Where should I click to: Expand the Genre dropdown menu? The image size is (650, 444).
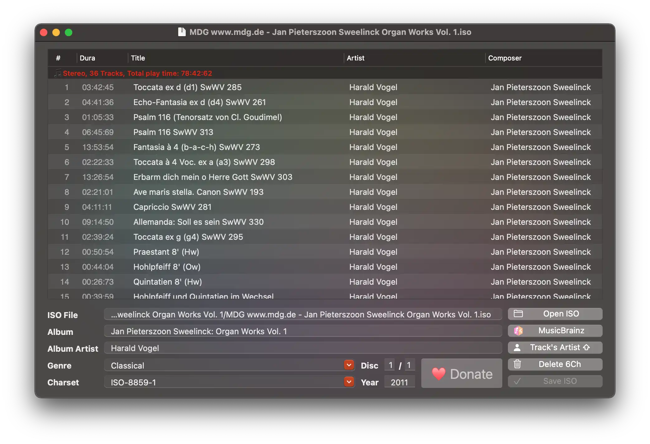tap(349, 365)
